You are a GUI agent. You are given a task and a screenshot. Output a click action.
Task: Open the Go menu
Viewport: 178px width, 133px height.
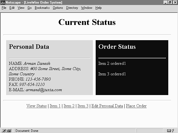(29, 8)
